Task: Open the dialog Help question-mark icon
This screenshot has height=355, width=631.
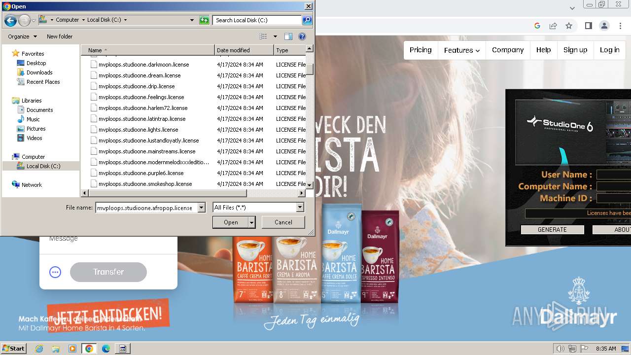Action: tap(302, 36)
